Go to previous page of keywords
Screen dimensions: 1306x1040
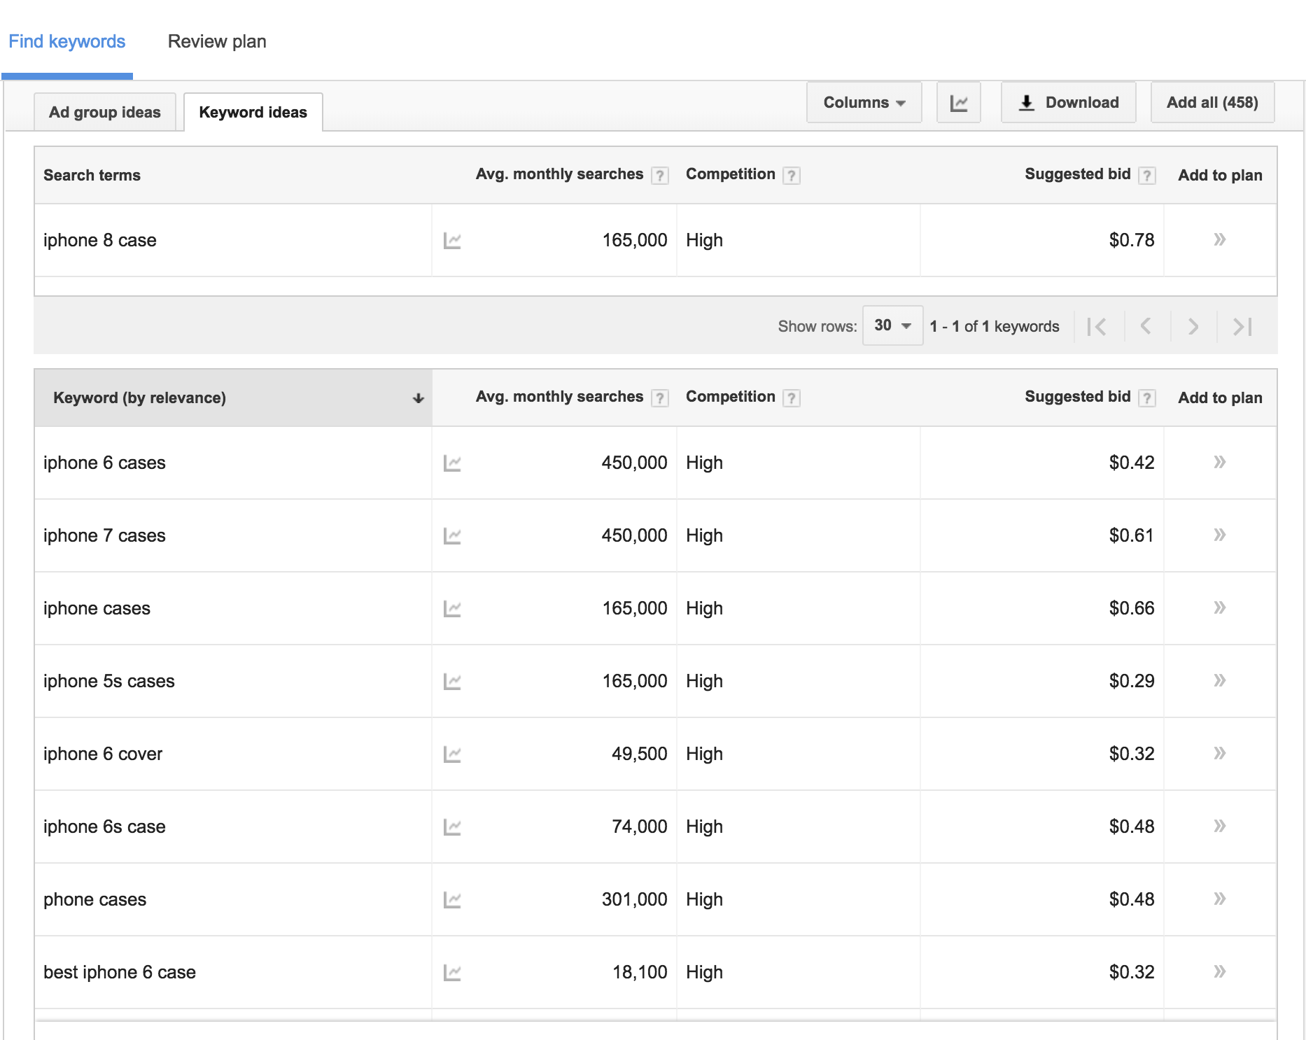pos(1146,326)
